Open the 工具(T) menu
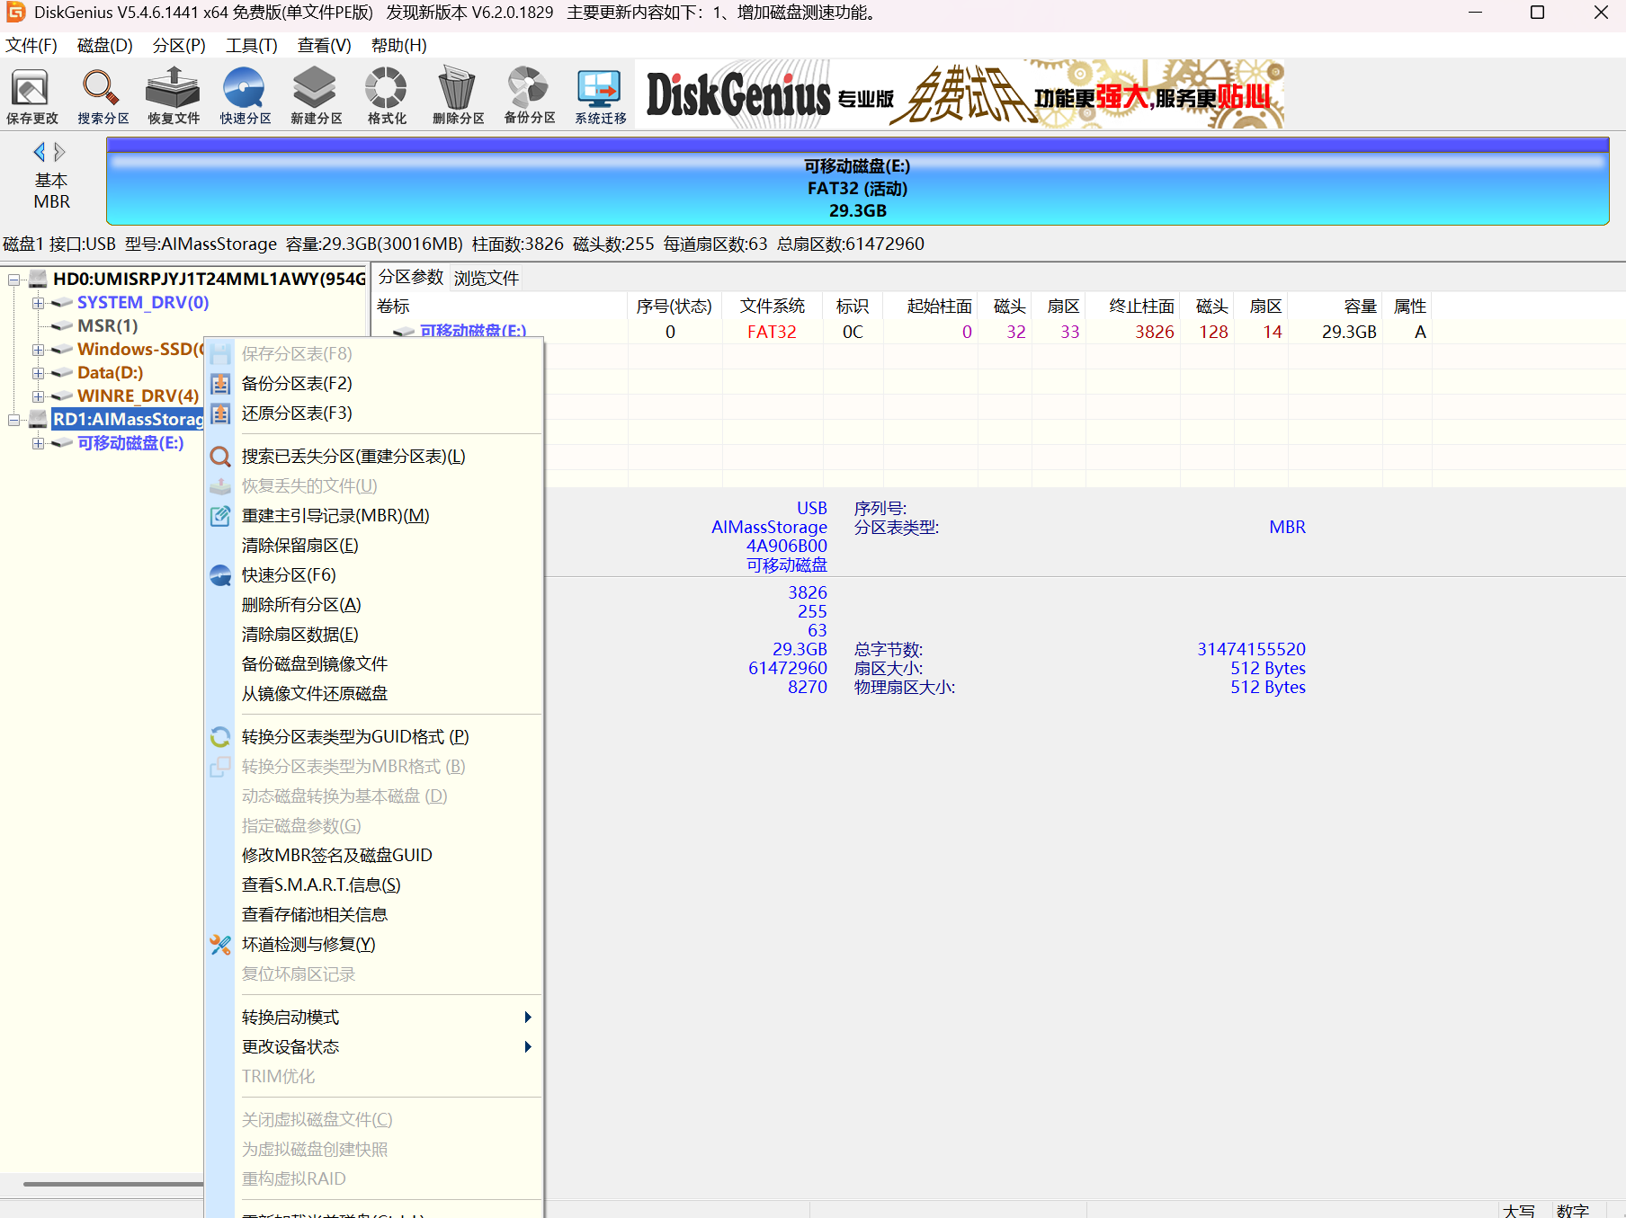The width and height of the screenshot is (1626, 1218). pyautogui.click(x=251, y=45)
